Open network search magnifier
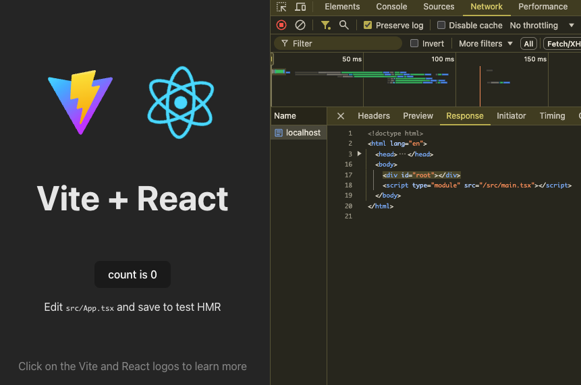The height and width of the screenshot is (385, 581). 344,25
